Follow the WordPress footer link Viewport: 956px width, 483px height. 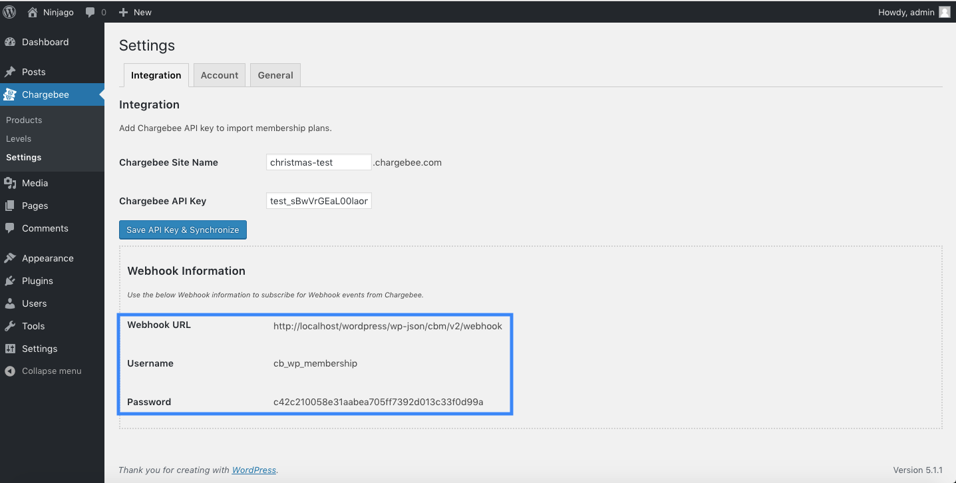click(x=253, y=470)
